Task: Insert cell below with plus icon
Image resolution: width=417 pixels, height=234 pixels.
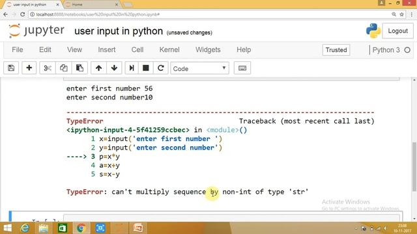Action: point(29,68)
